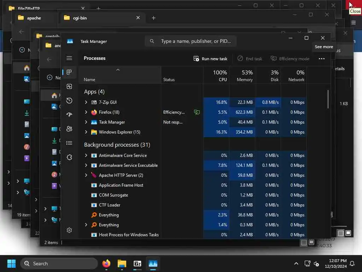Sort by the Name column header
The height and width of the screenshot is (272, 362).
pos(120,75)
